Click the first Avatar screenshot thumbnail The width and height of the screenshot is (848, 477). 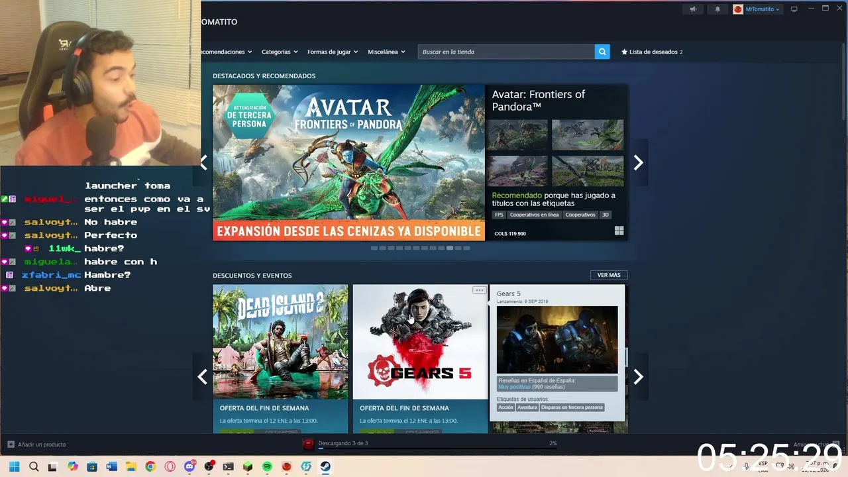click(x=517, y=135)
